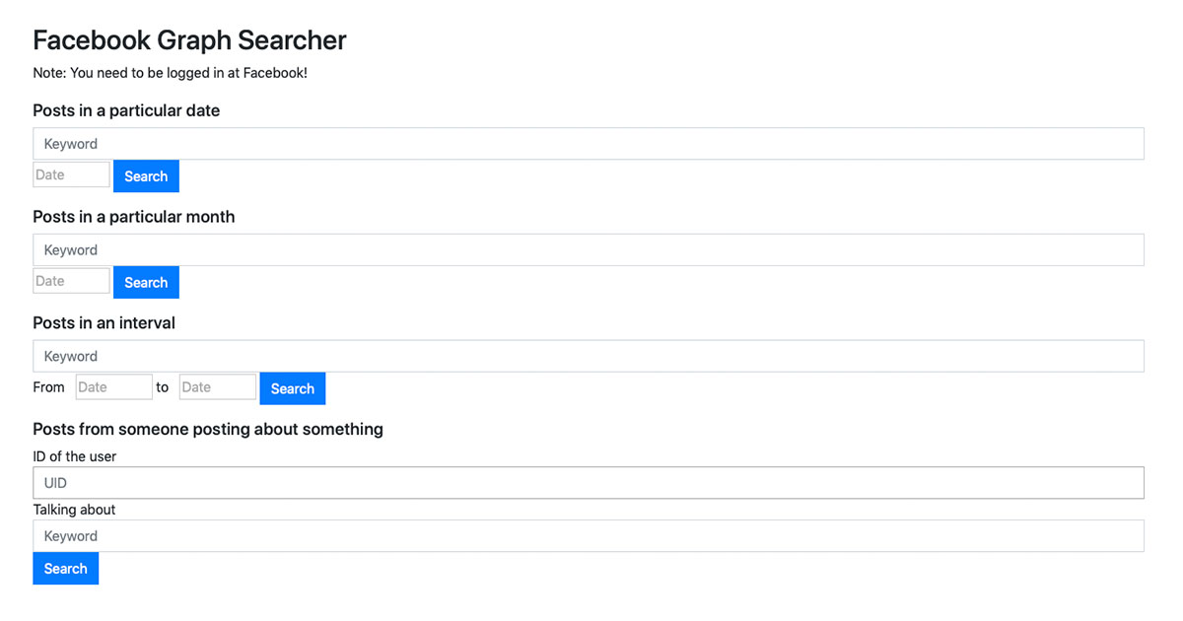Focus Date field in particular month section
The width and height of the screenshot is (1183, 621).
(x=71, y=282)
